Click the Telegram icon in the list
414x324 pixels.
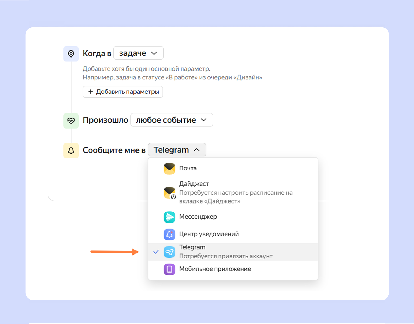click(x=169, y=252)
